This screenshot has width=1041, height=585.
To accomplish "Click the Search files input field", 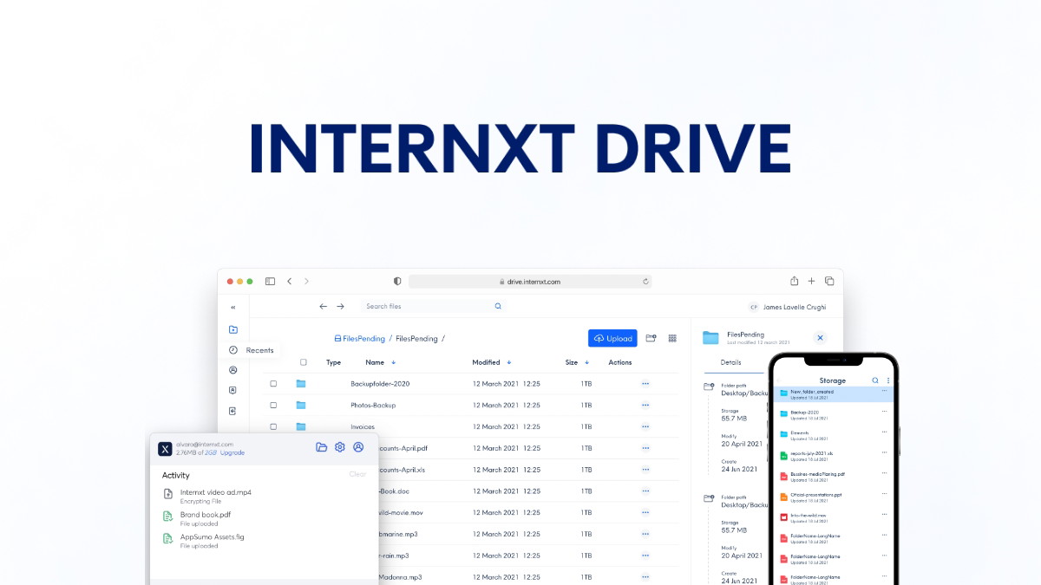I will (432, 306).
